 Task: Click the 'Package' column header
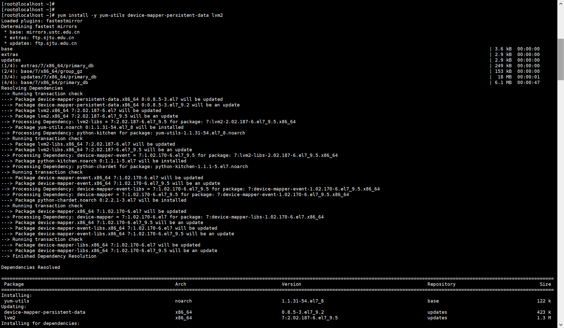pyautogui.click(x=14, y=284)
